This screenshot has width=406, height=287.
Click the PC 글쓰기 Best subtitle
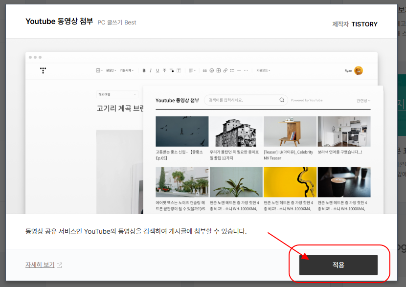click(117, 22)
